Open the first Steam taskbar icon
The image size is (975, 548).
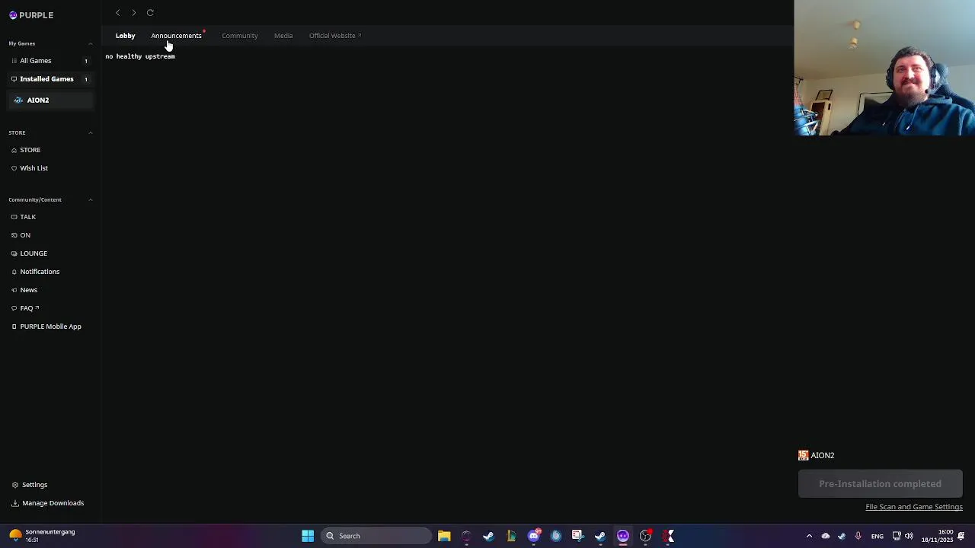(x=488, y=536)
